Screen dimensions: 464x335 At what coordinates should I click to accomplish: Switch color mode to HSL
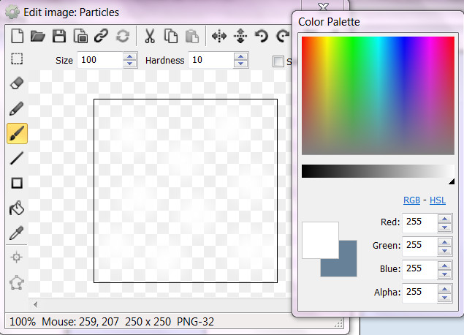438,200
